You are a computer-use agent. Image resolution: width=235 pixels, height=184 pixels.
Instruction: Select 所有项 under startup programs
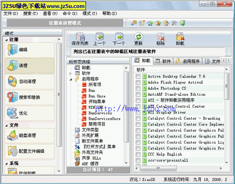pyautogui.click(x=95, y=84)
